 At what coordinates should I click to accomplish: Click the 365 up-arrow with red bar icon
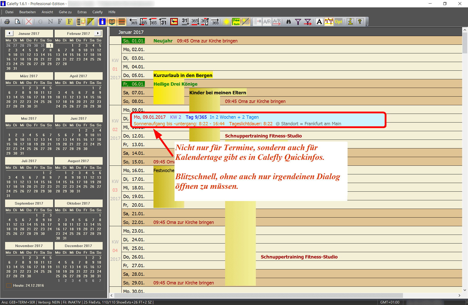pos(153,22)
